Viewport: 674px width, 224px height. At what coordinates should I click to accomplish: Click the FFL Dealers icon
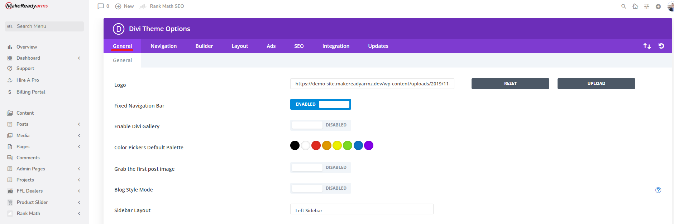tap(10, 191)
